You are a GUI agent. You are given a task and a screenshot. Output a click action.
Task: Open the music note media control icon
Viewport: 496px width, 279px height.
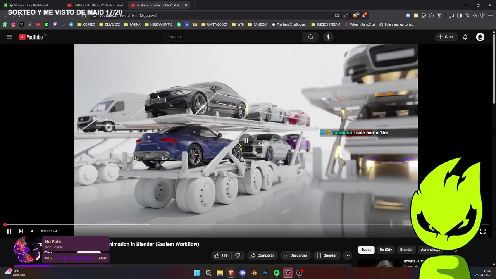[x=451, y=15]
